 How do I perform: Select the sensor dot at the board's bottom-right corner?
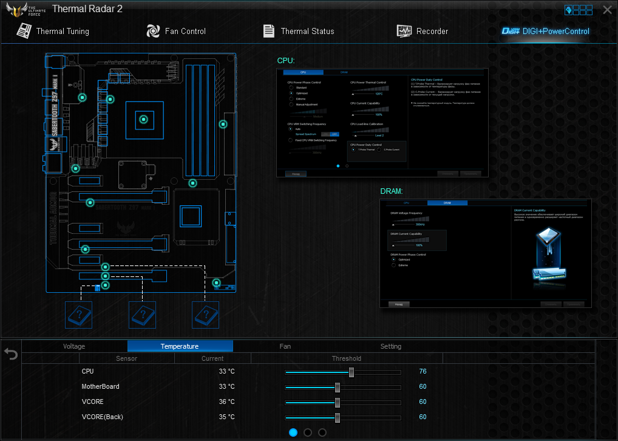pyautogui.click(x=216, y=283)
